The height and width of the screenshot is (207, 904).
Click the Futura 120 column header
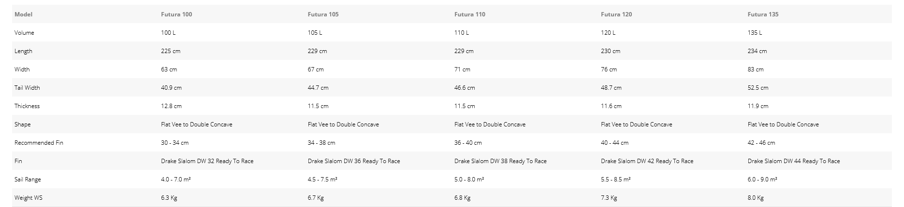pyautogui.click(x=616, y=14)
